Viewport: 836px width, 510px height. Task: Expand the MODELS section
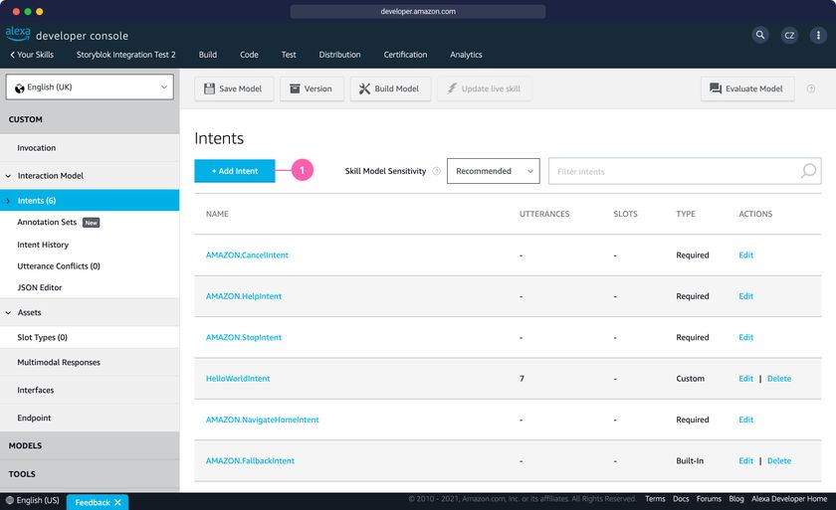(x=90, y=445)
